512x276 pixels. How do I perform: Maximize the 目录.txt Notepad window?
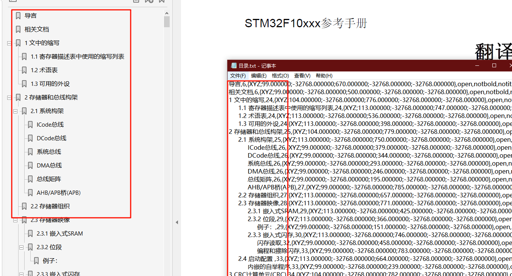pyautogui.click(x=494, y=65)
